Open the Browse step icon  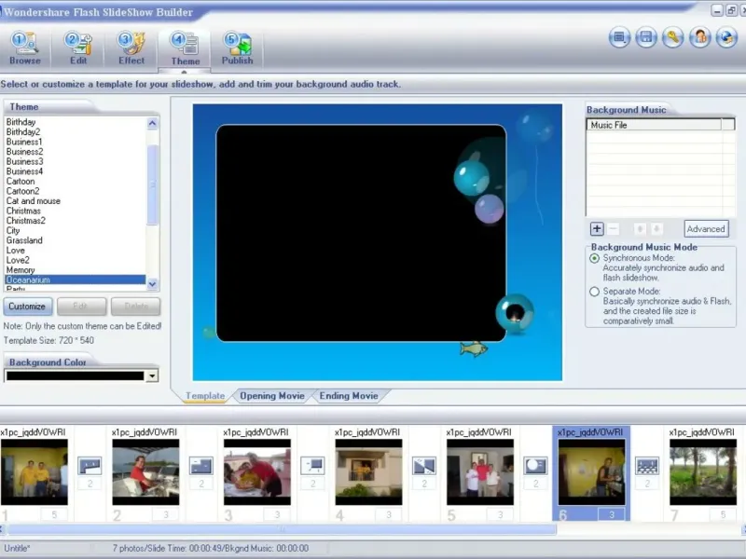pyautogui.click(x=25, y=47)
